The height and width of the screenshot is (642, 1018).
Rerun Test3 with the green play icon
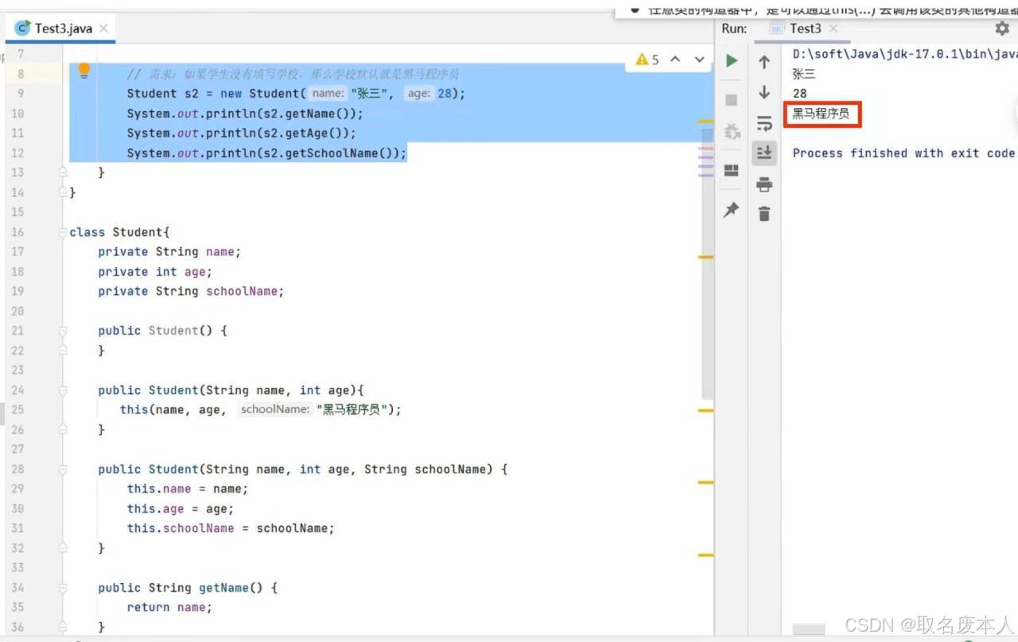(732, 61)
